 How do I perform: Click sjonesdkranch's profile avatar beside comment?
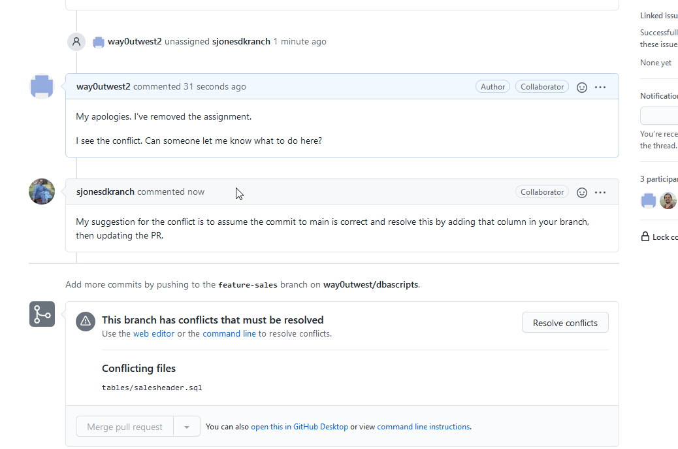pos(42,191)
